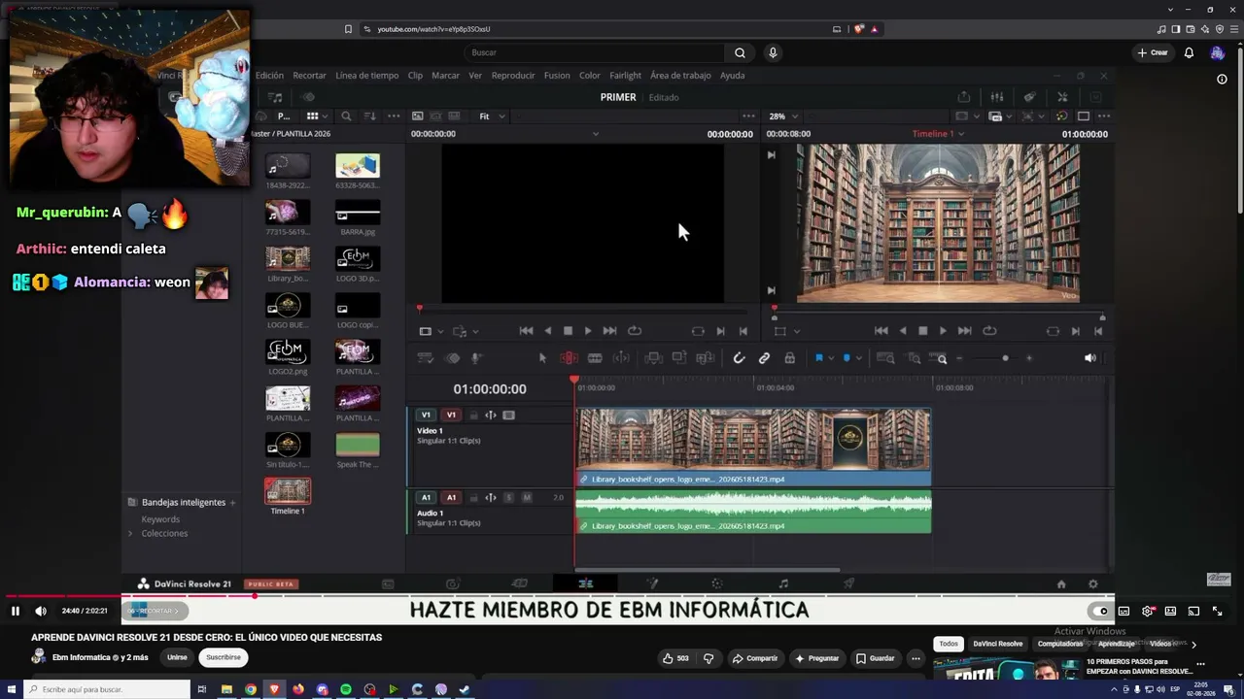Click the Overwrite Clip edit icon

679,358
